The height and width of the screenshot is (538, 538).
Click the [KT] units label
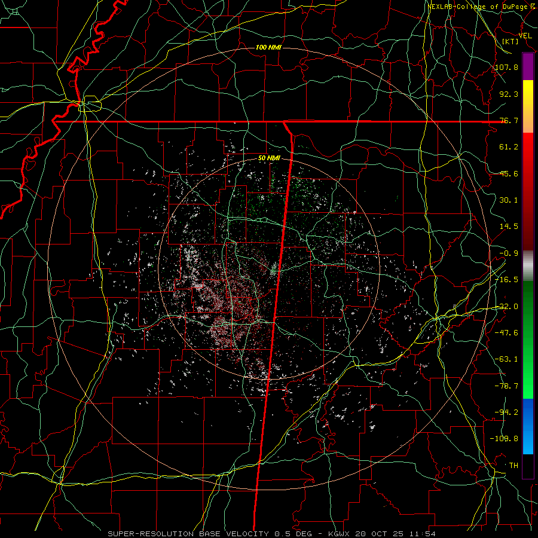pos(511,41)
